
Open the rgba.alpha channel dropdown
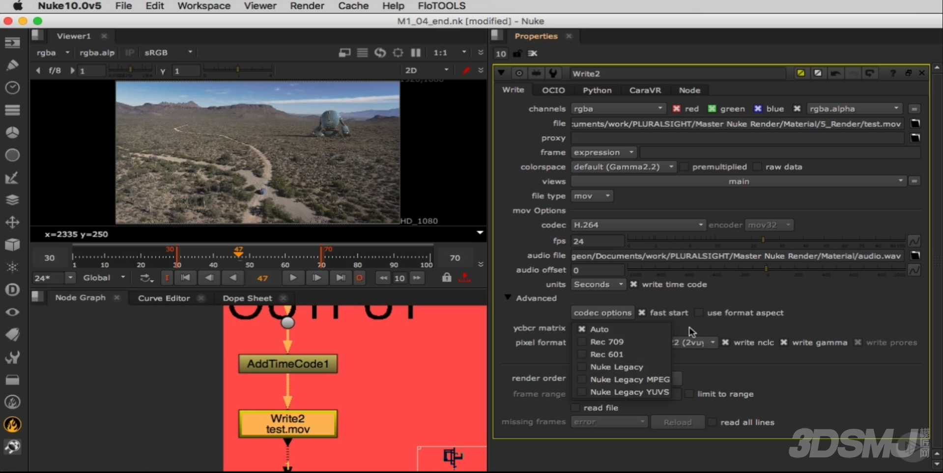[x=855, y=109]
